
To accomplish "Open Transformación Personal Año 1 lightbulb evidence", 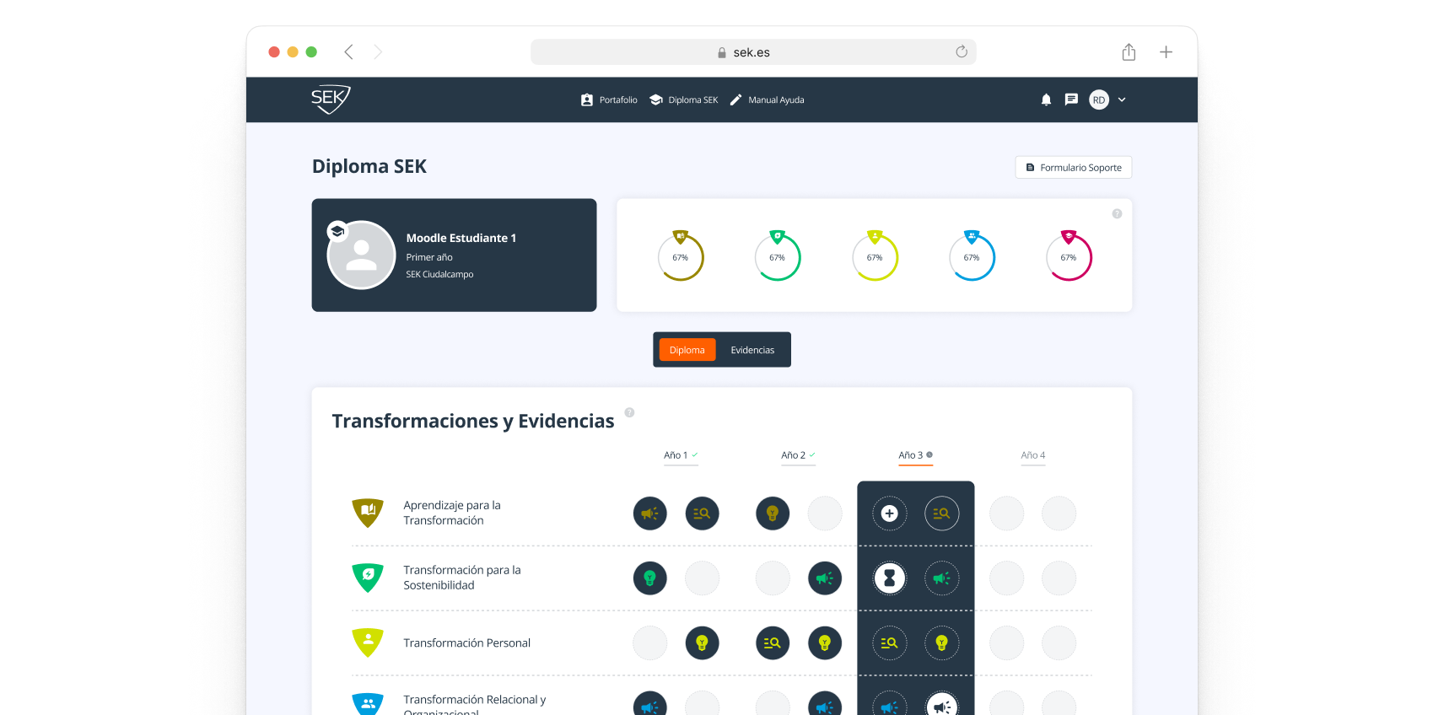I will (702, 643).
